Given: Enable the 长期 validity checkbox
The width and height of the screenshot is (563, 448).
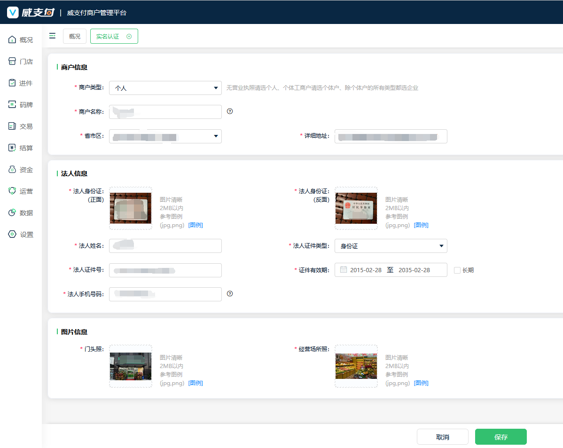Looking at the screenshot, I should click(457, 270).
